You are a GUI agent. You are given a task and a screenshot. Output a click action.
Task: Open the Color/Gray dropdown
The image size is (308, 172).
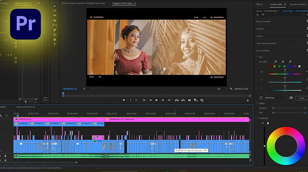[x=276, y=98]
